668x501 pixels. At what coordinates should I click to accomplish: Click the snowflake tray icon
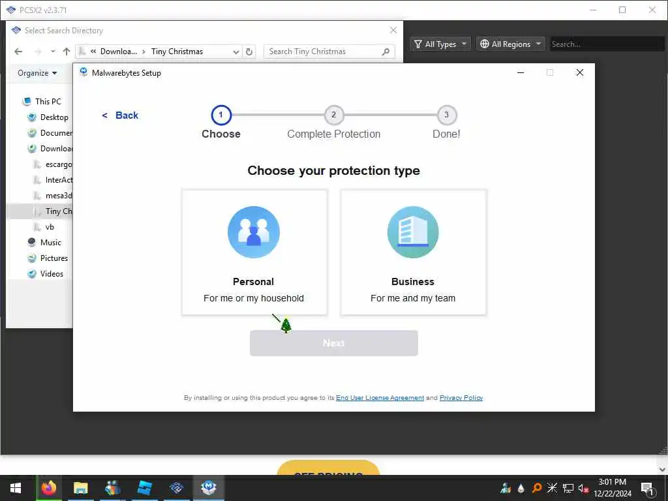coord(552,488)
